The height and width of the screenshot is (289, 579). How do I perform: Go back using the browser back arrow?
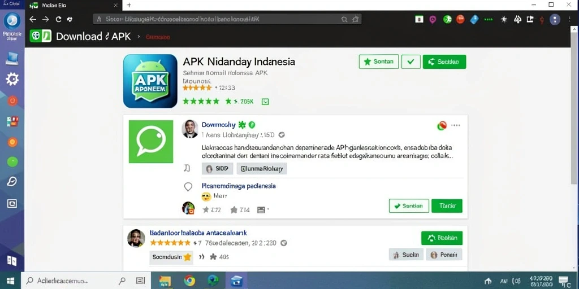pos(33,19)
